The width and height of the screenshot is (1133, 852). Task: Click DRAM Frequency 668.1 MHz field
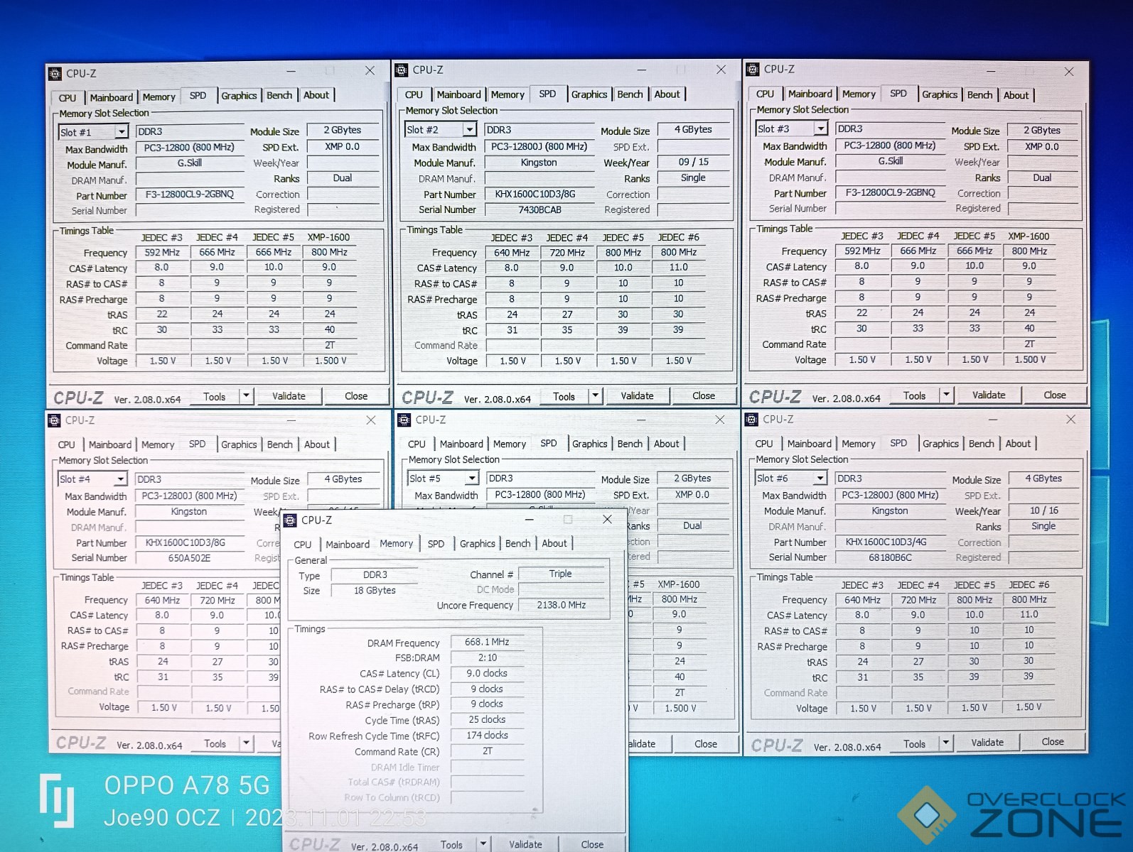pos(488,642)
